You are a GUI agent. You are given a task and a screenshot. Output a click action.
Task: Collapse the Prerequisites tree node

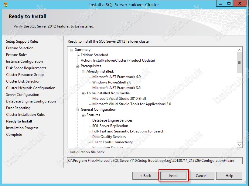point(77,66)
